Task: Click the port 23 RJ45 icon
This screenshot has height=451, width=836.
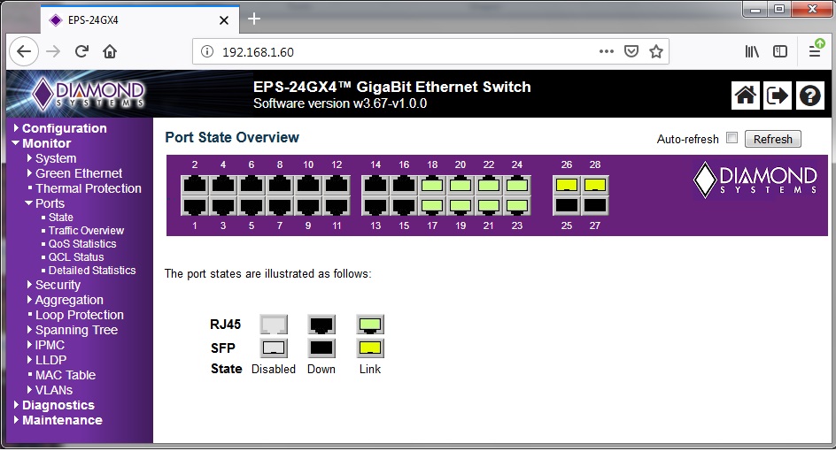Action: (516, 205)
